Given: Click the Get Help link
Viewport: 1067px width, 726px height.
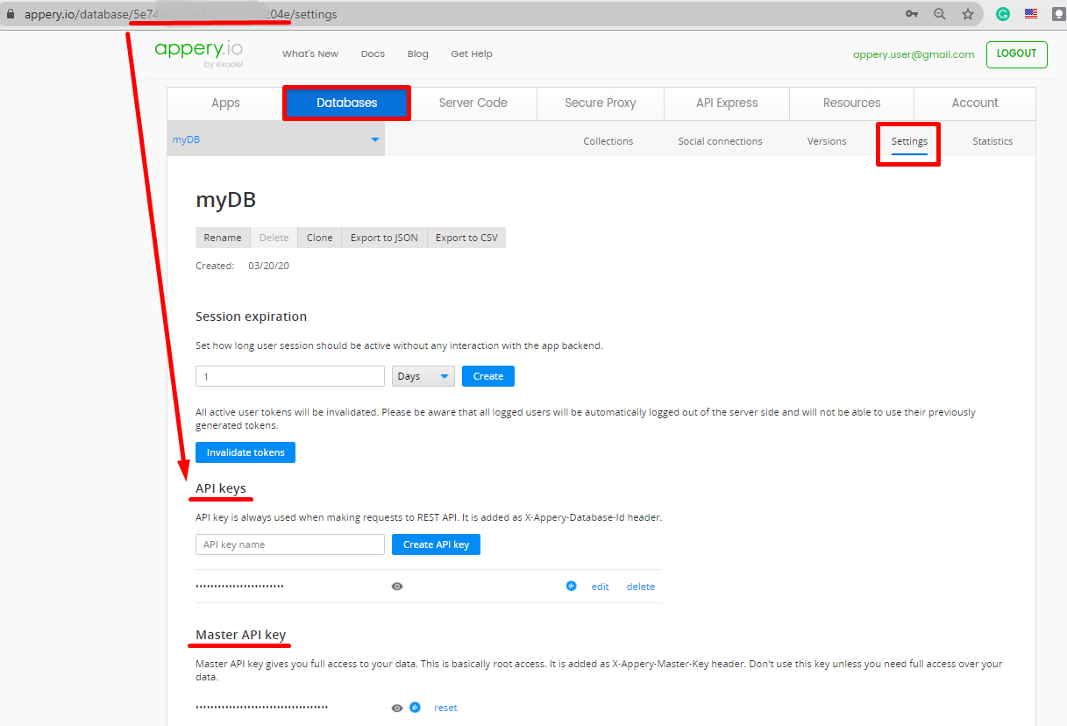Looking at the screenshot, I should click(x=472, y=53).
